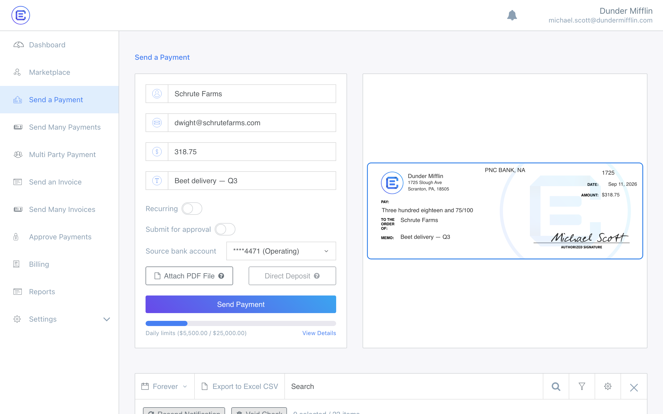Click the payee name field
This screenshot has height=414, width=663.
coord(252,94)
